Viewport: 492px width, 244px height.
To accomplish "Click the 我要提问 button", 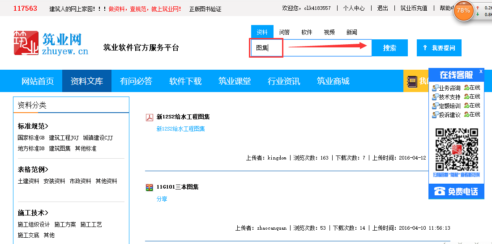I will click(x=439, y=48).
